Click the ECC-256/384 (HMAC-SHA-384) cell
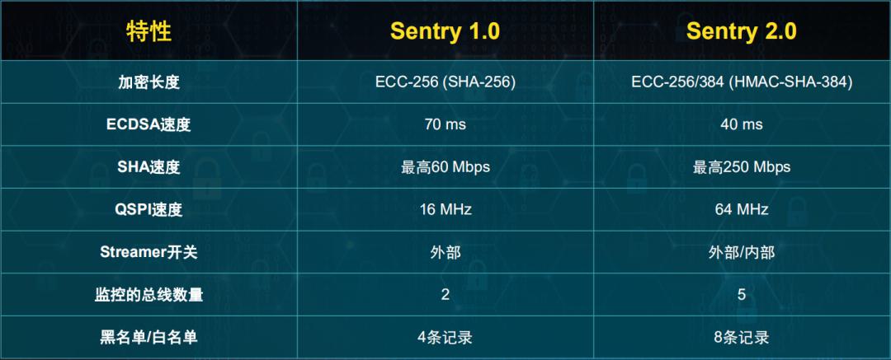This screenshot has height=360, width=891. tap(742, 82)
